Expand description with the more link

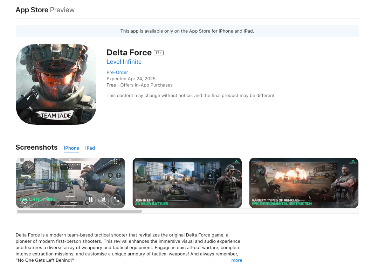(x=236, y=260)
